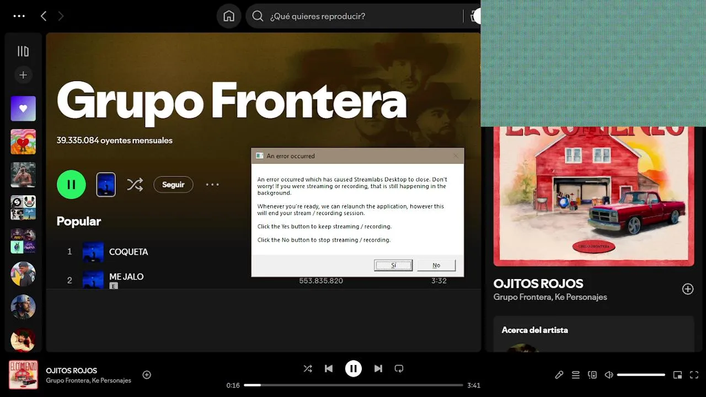Seek within the song progress bar
The height and width of the screenshot is (397, 706).
coord(354,385)
